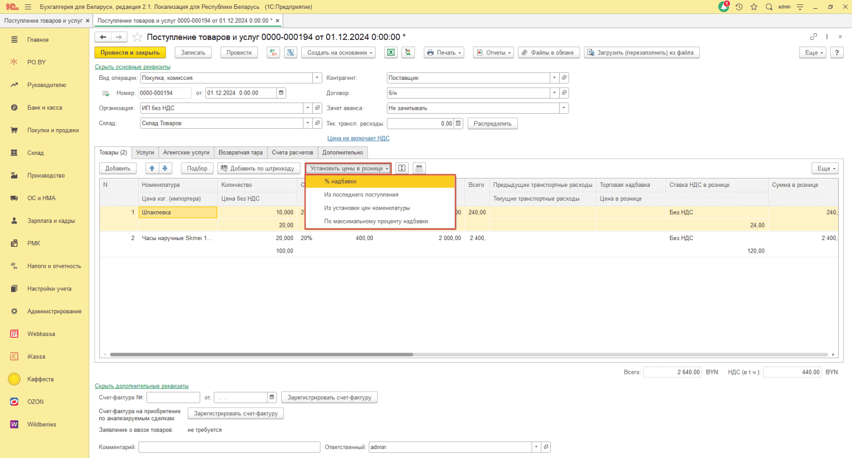Click into the Комментарий input field
The width and height of the screenshot is (852, 458).
(x=229, y=447)
